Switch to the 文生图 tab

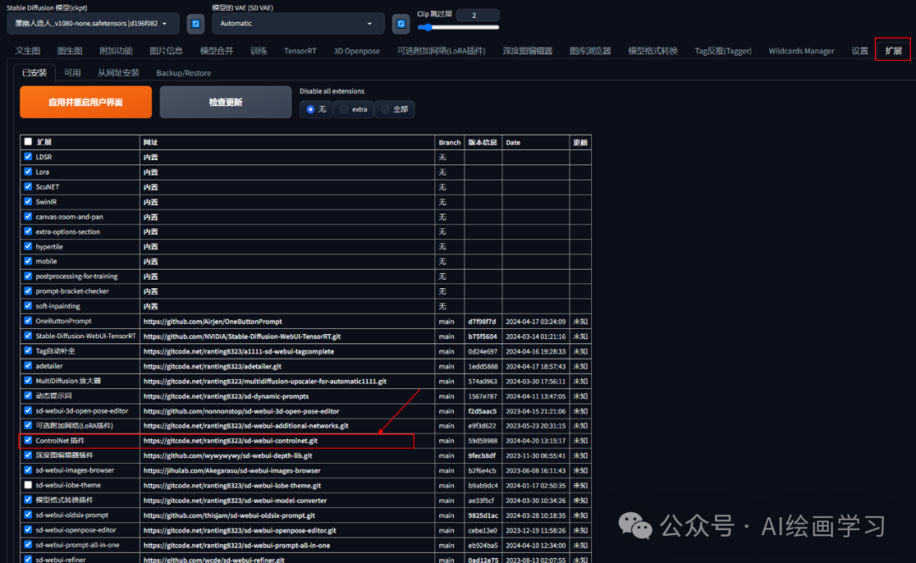(x=28, y=51)
